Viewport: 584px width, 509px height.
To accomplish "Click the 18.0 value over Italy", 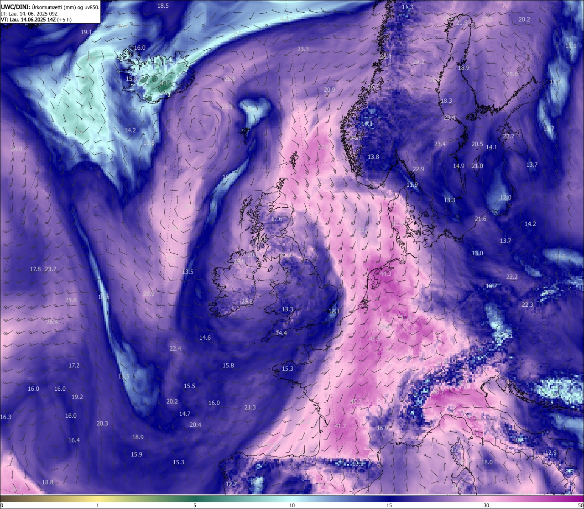I will coord(487,462).
